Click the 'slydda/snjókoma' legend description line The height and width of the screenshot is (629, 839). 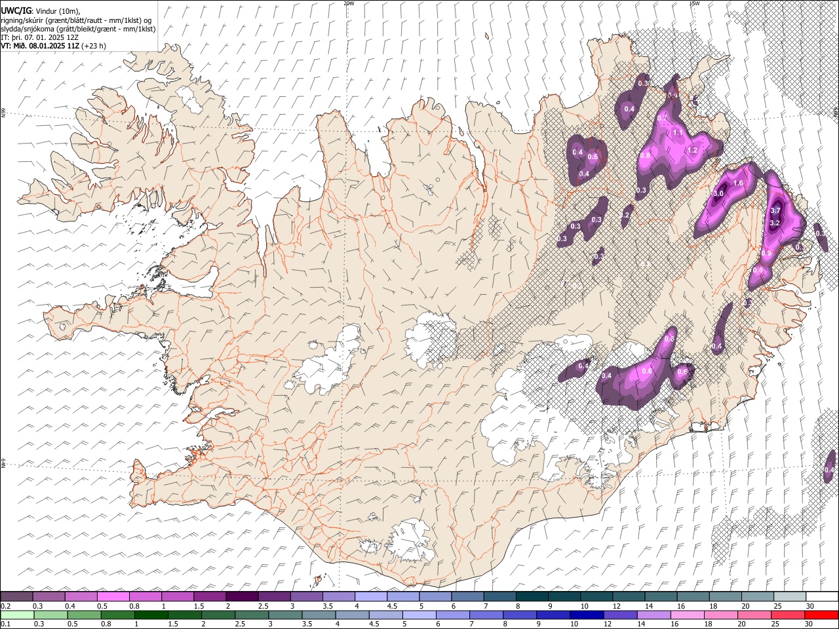coord(78,29)
